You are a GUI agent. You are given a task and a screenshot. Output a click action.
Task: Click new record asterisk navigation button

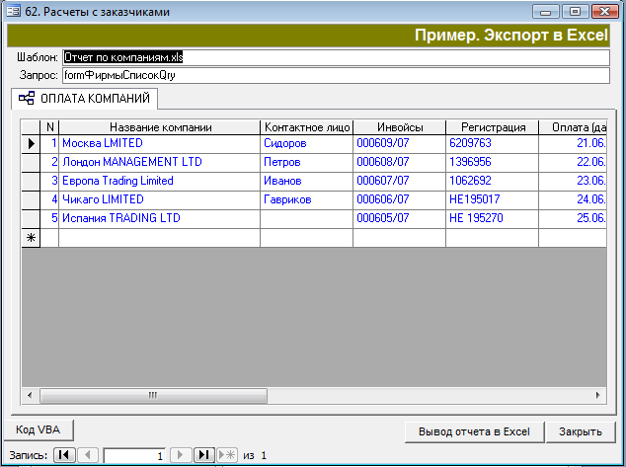(x=227, y=455)
